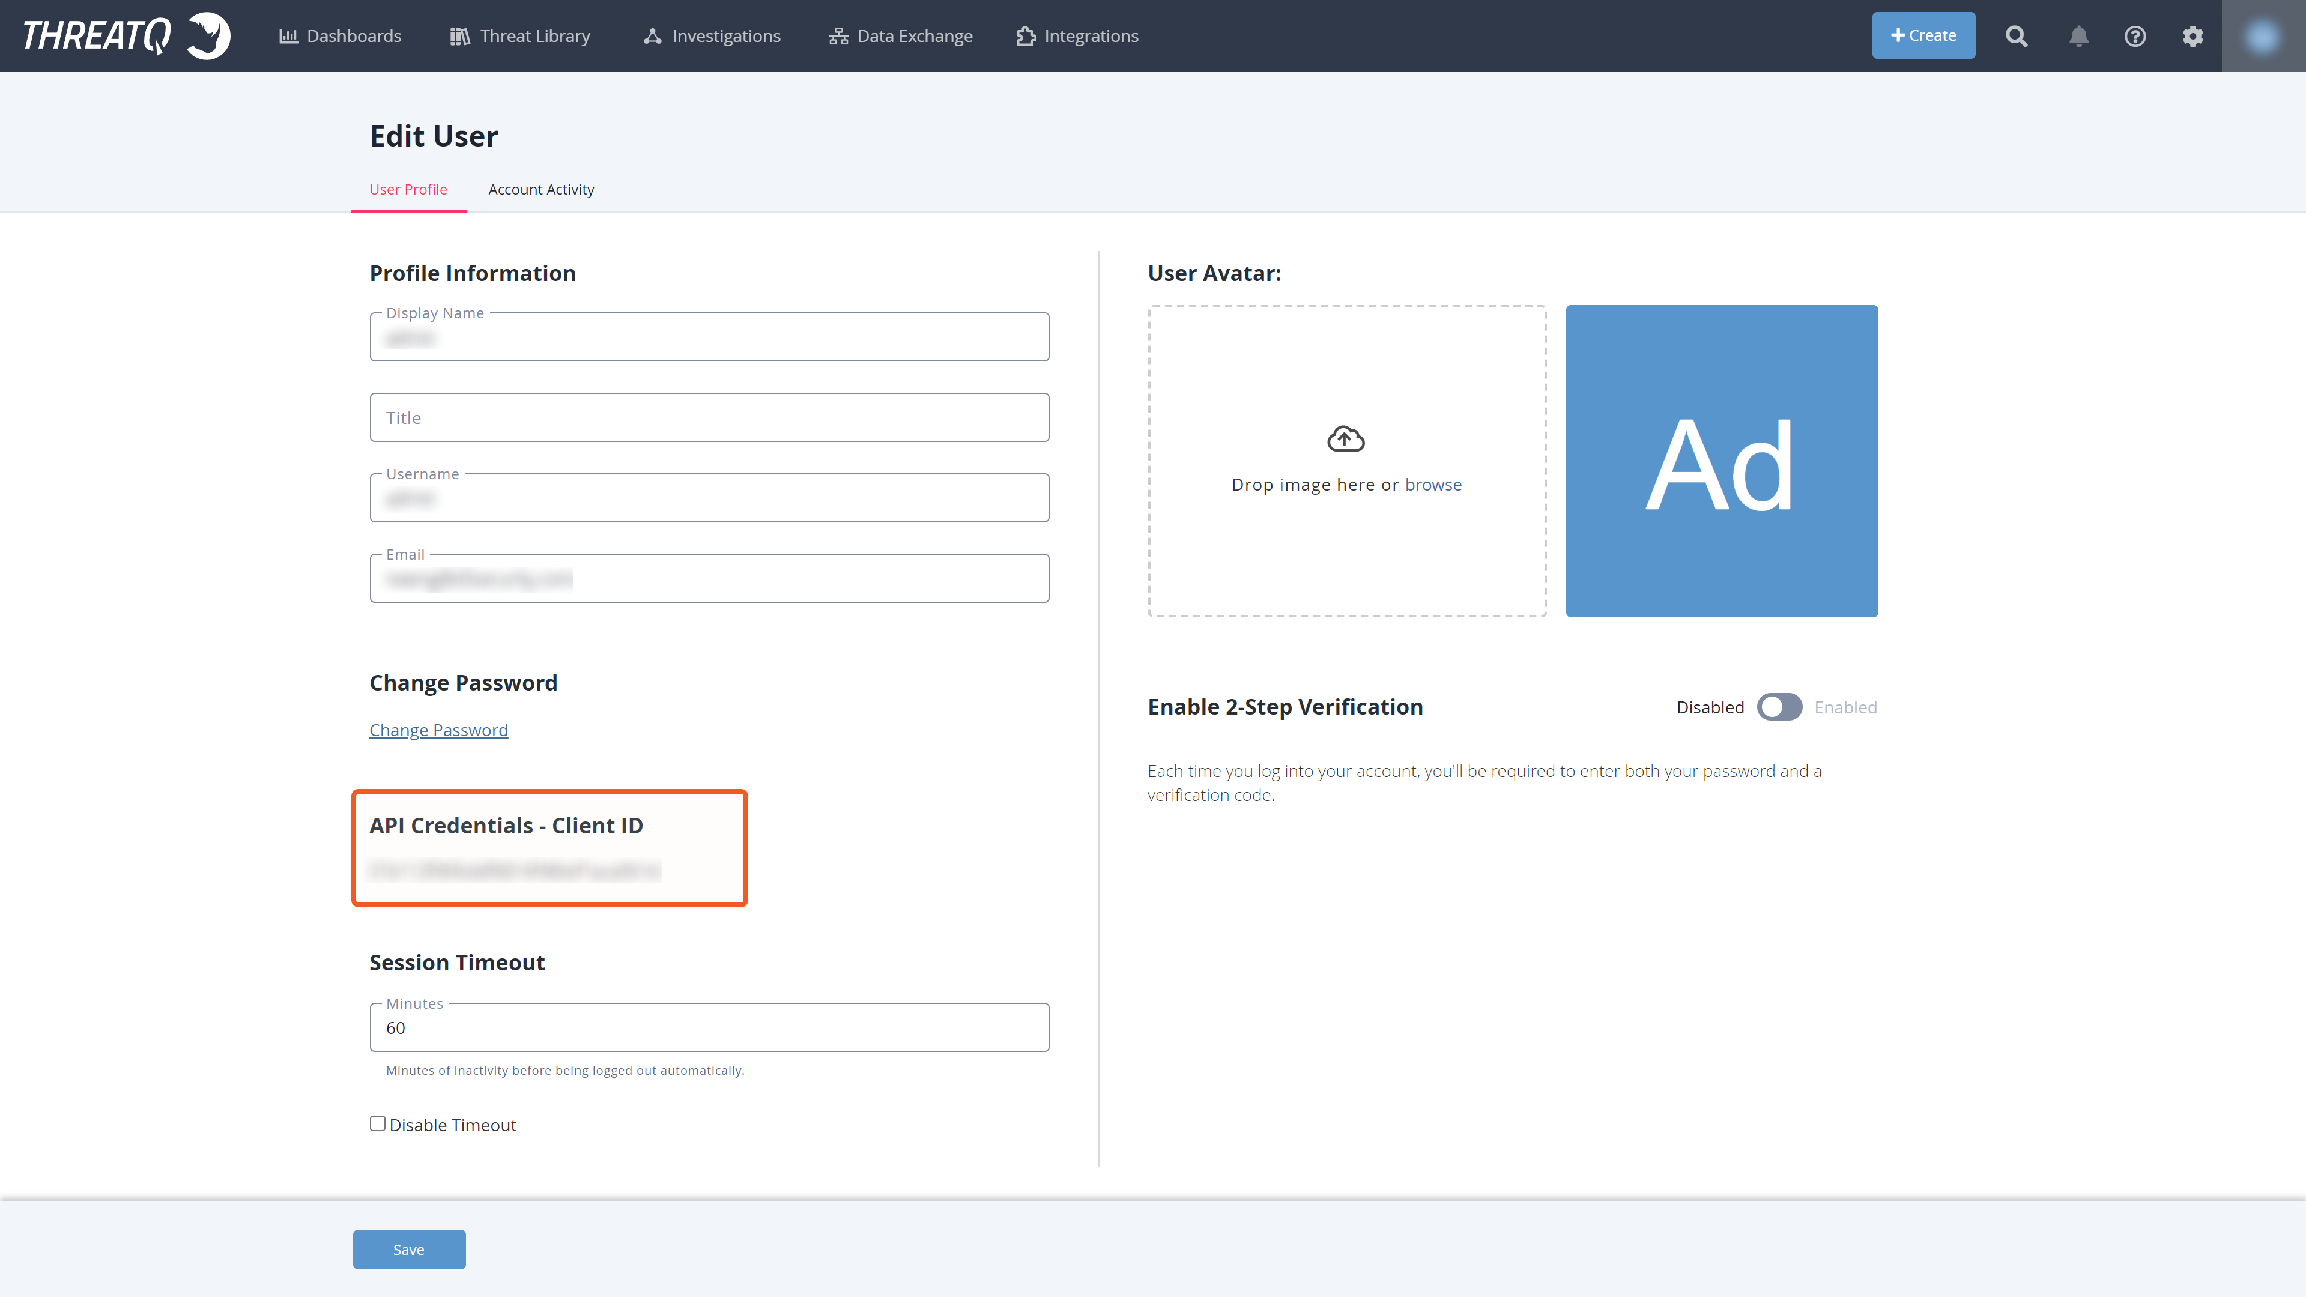Viewport: 2306px width, 1297px height.
Task: Open Threat Library menu
Action: 520,36
